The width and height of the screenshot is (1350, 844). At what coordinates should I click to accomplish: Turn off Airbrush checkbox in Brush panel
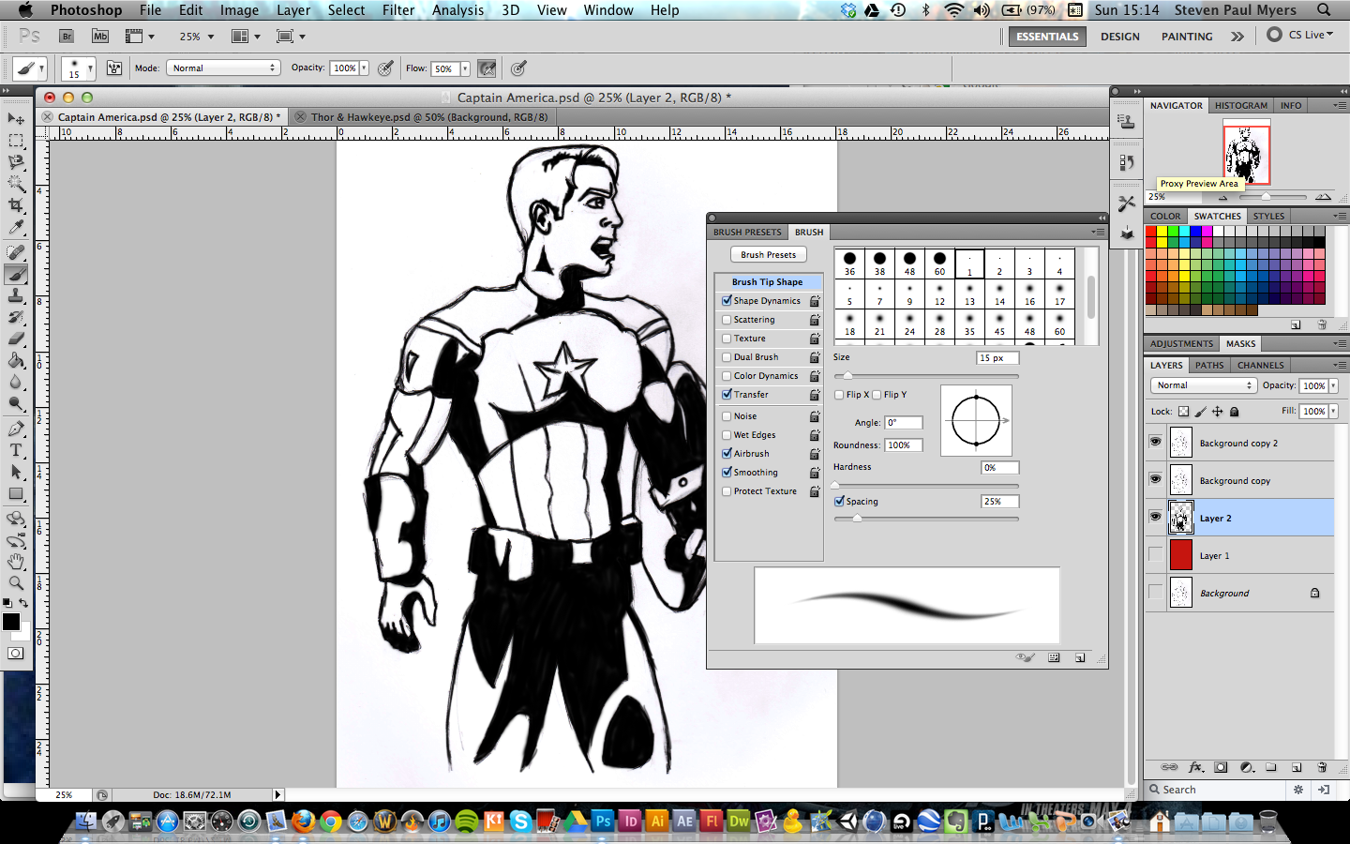[727, 454]
